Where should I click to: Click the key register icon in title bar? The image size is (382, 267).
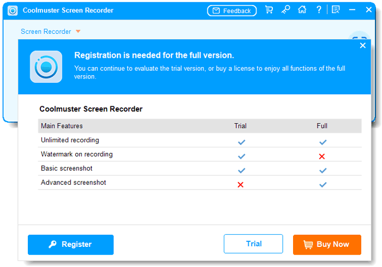coord(285,10)
